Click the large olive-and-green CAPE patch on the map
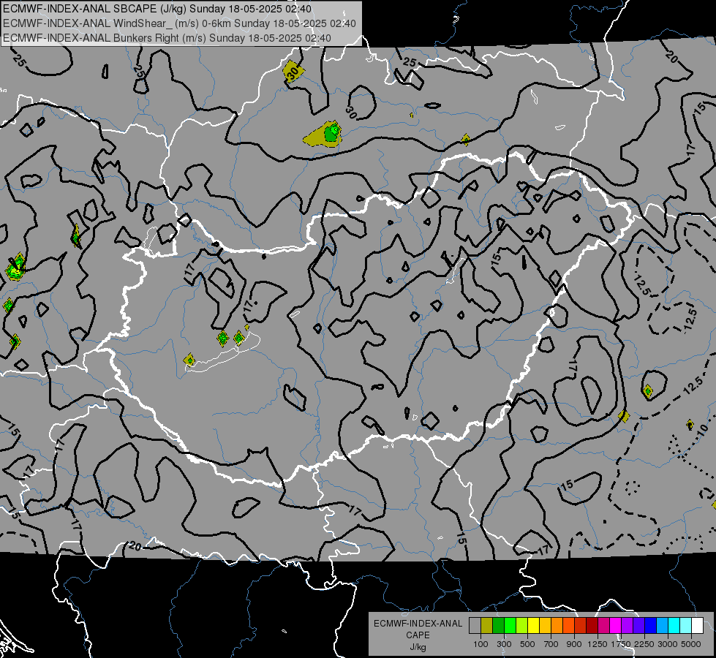The image size is (716, 658). [x=323, y=135]
